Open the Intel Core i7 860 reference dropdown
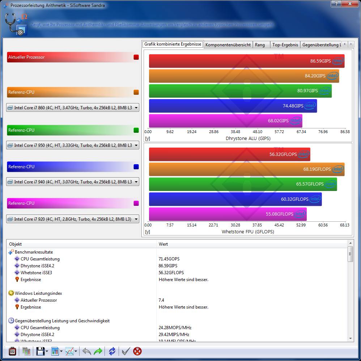The height and width of the screenshot is (361, 361). (x=72, y=107)
